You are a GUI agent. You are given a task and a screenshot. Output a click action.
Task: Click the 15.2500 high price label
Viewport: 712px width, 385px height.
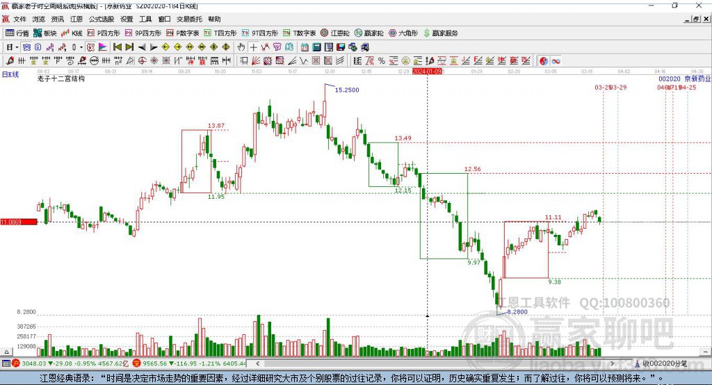point(347,90)
